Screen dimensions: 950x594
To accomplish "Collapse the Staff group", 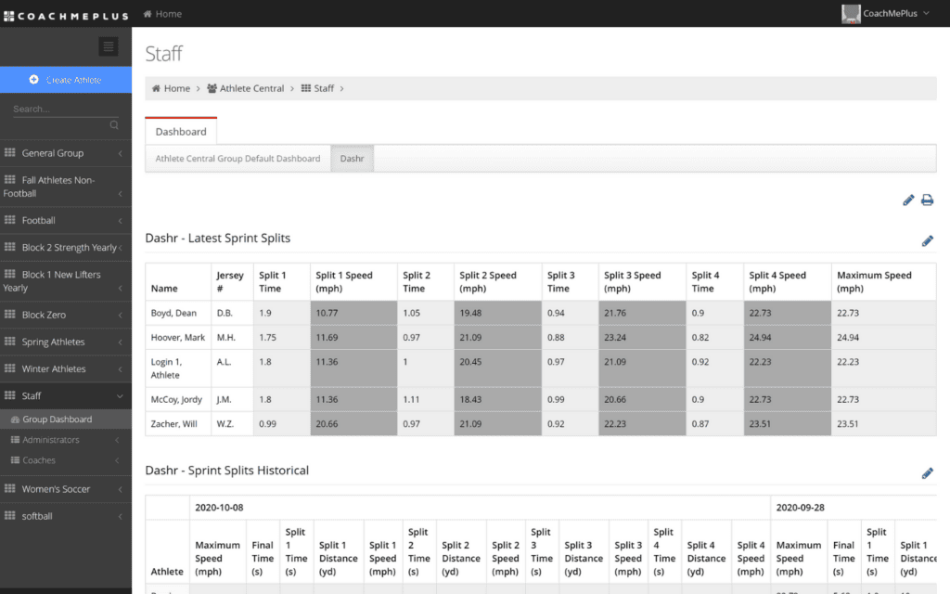I will coord(66,395).
